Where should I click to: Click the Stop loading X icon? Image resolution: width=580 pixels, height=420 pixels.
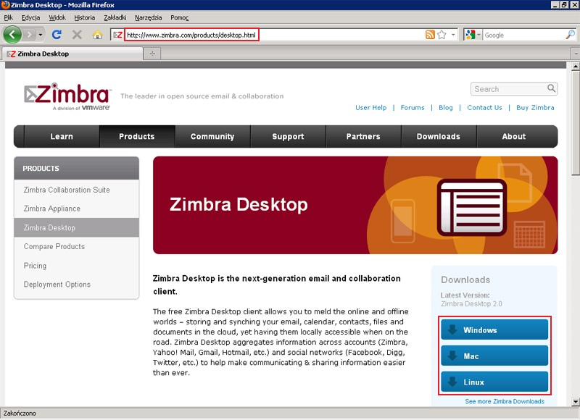(x=77, y=35)
